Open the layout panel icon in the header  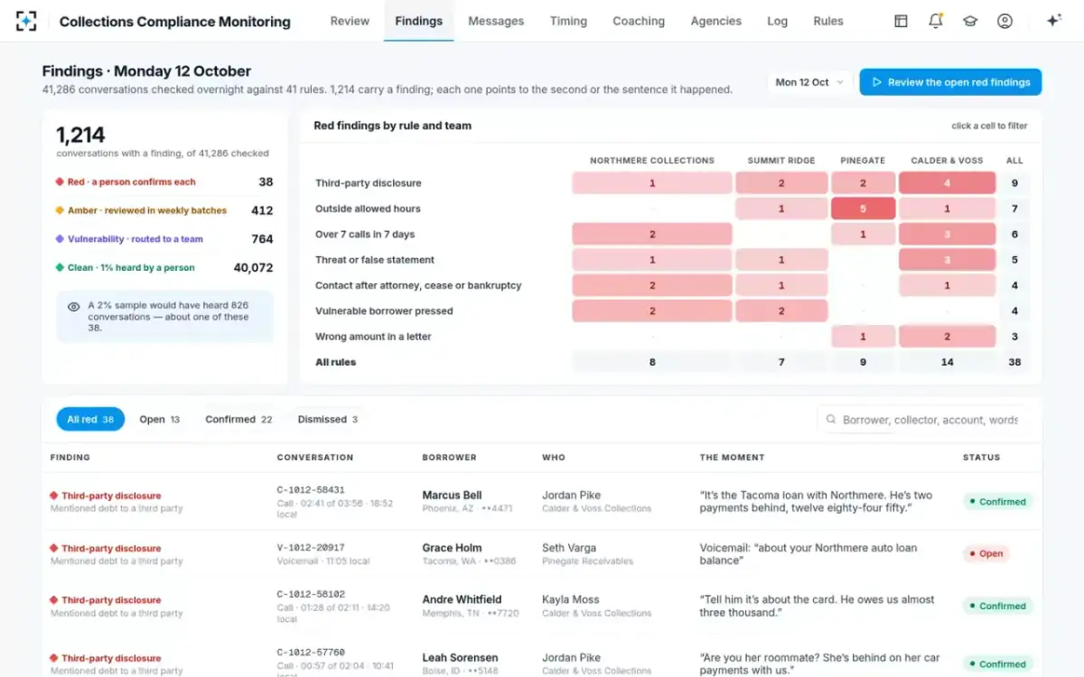[901, 21]
